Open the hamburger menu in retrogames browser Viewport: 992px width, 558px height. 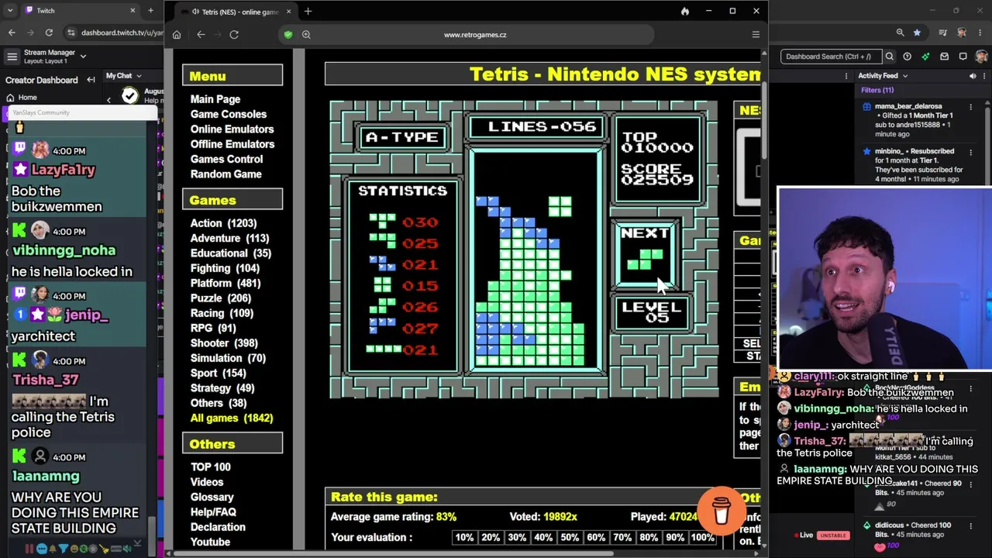tap(756, 35)
